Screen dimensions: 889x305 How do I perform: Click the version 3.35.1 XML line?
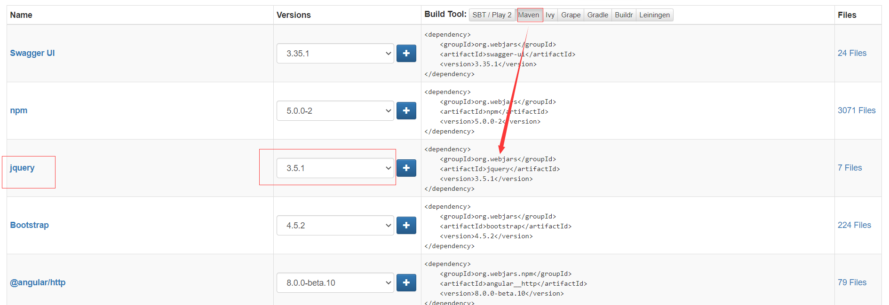(488, 64)
